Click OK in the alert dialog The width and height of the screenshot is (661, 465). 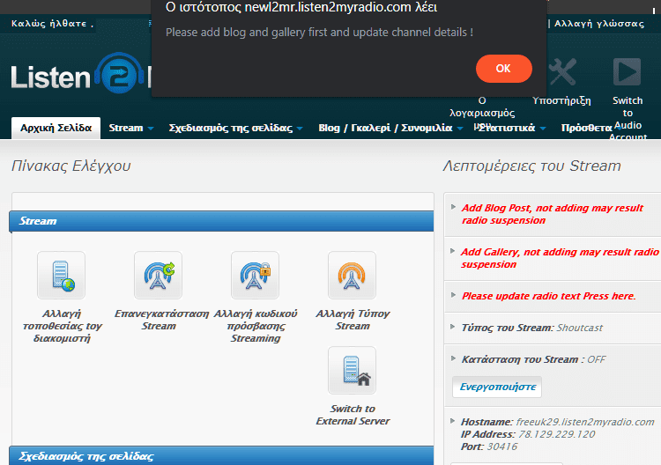(x=504, y=69)
